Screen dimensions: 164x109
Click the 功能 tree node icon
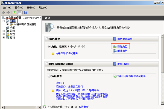click(x=7, y=28)
